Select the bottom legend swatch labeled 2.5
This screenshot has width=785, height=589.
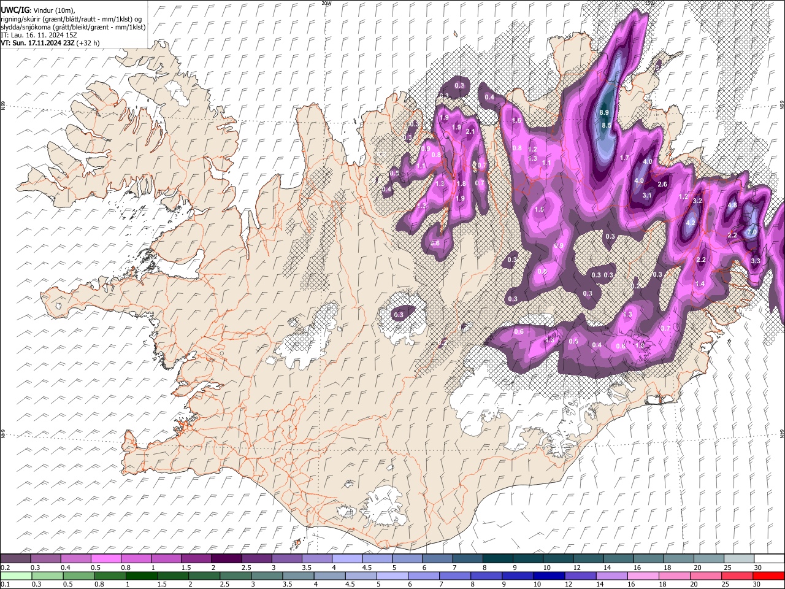[235, 576]
